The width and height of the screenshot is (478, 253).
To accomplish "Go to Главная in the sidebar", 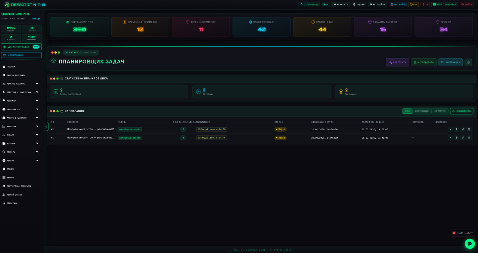I will (11, 67).
